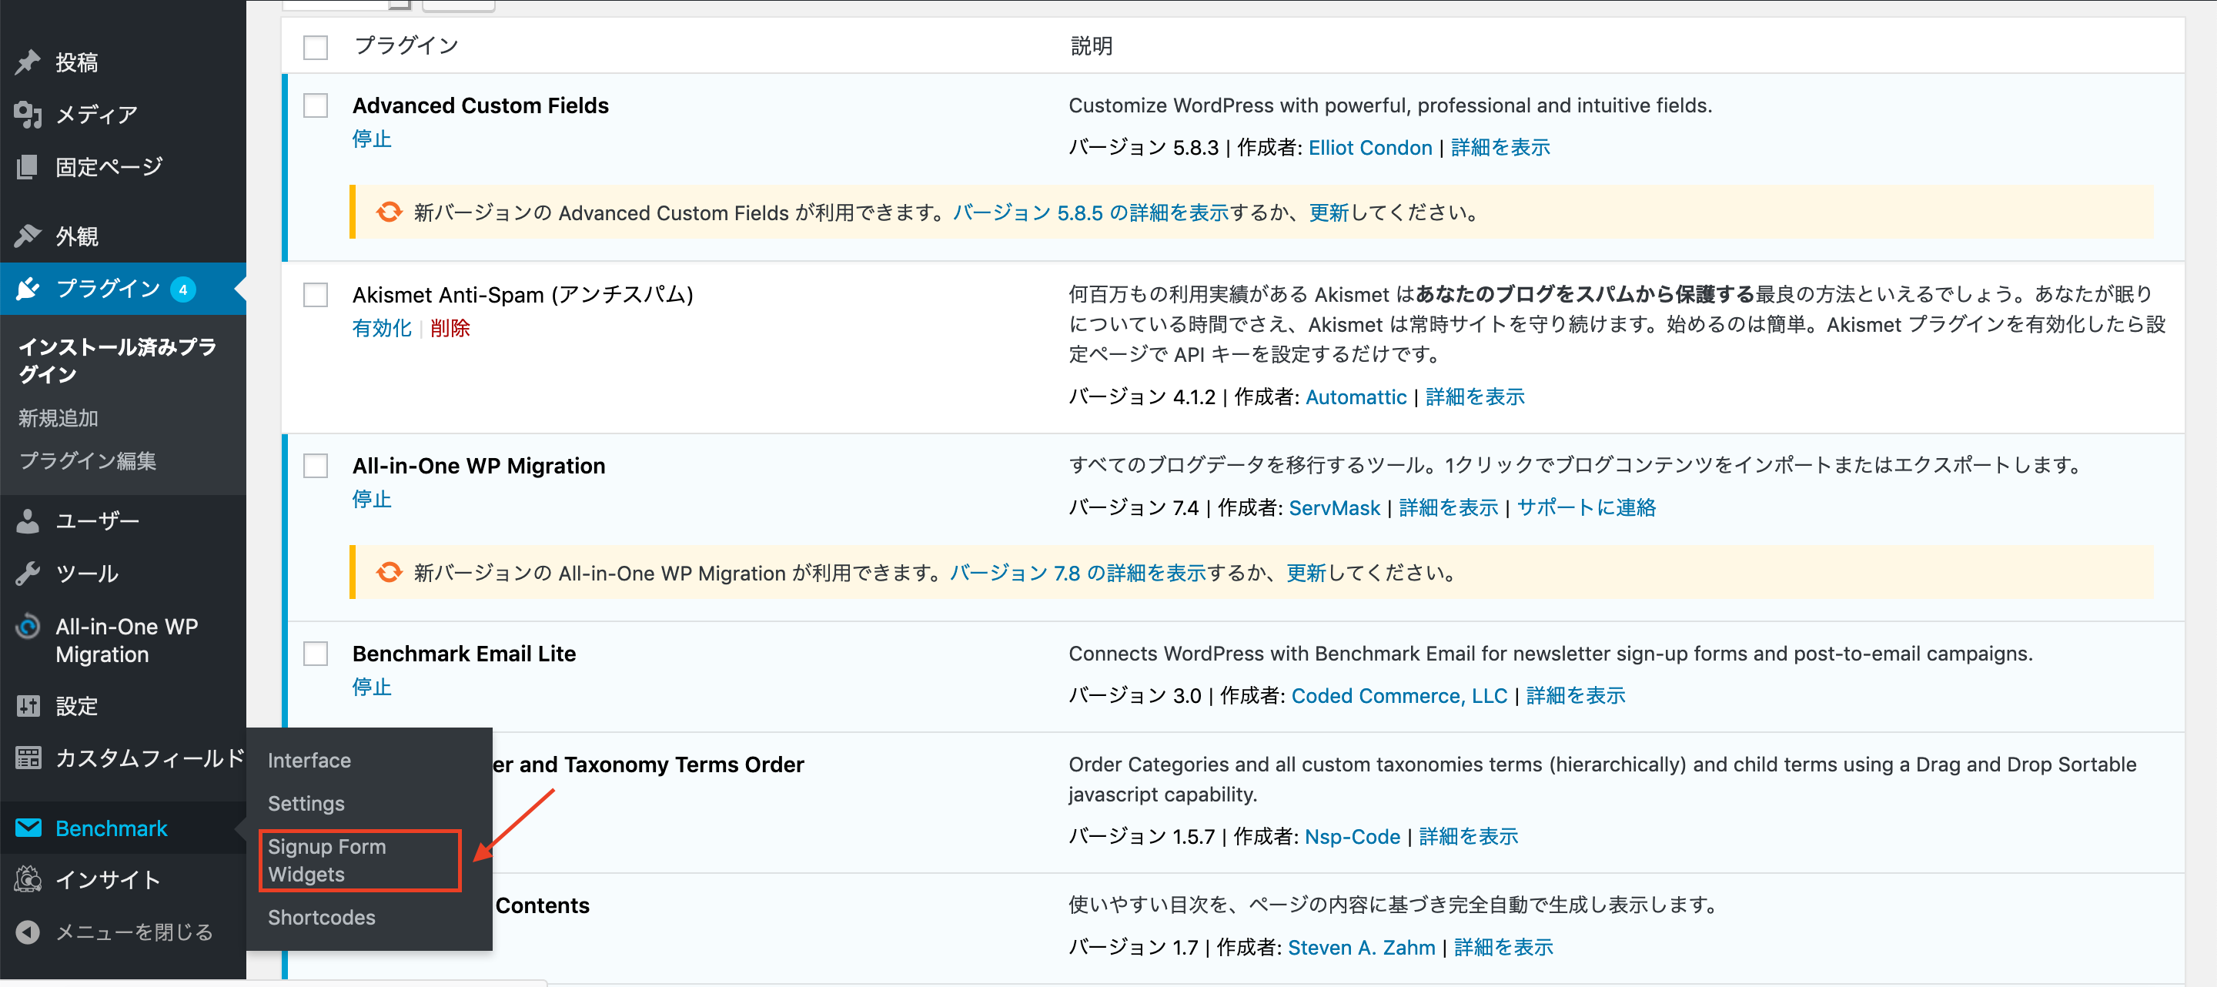Check the Akismet Anti-Spam checkbox
2217x987 pixels.
[x=316, y=295]
